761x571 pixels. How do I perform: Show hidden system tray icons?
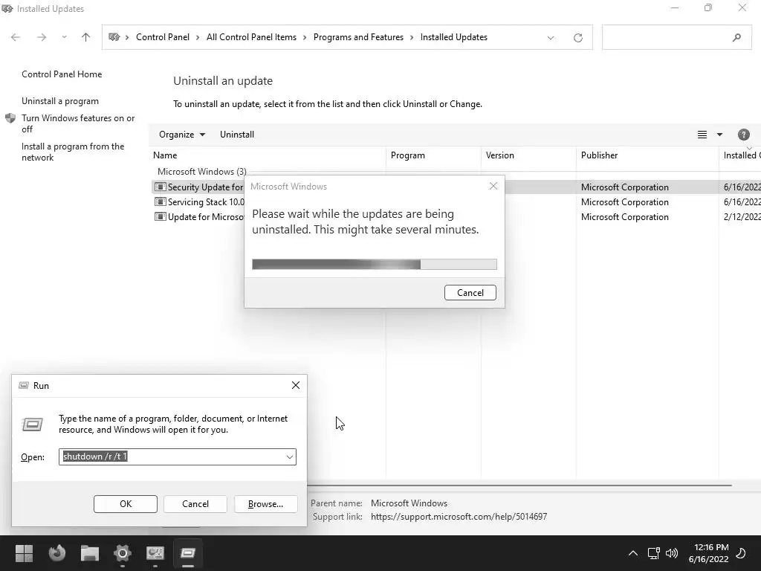(633, 553)
